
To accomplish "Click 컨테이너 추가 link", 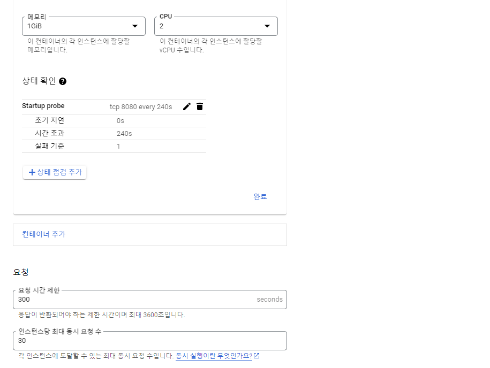I will click(x=44, y=234).
